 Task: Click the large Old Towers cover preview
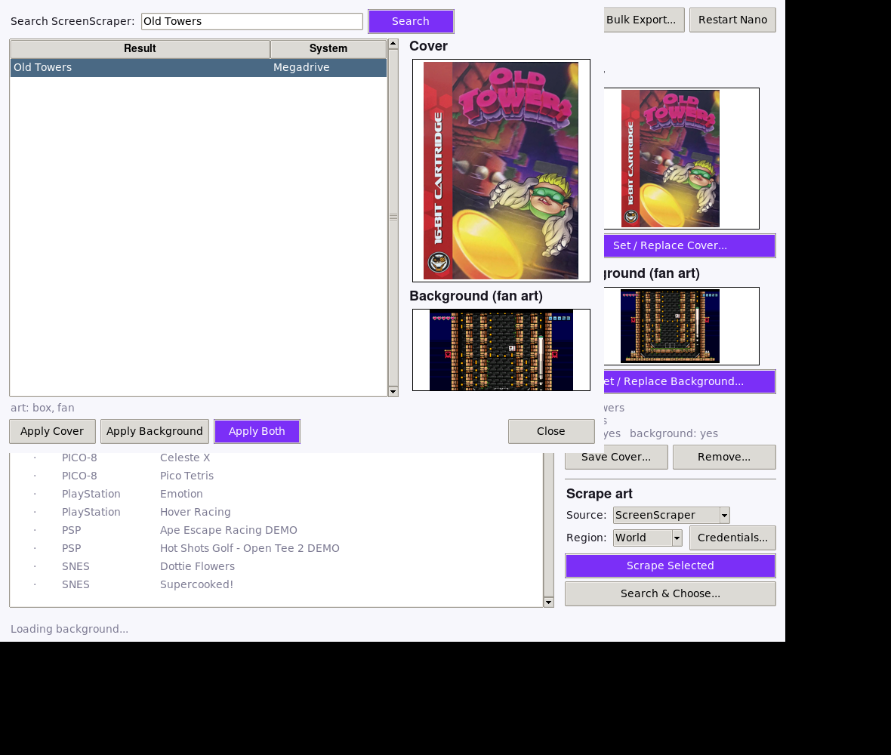coord(501,171)
